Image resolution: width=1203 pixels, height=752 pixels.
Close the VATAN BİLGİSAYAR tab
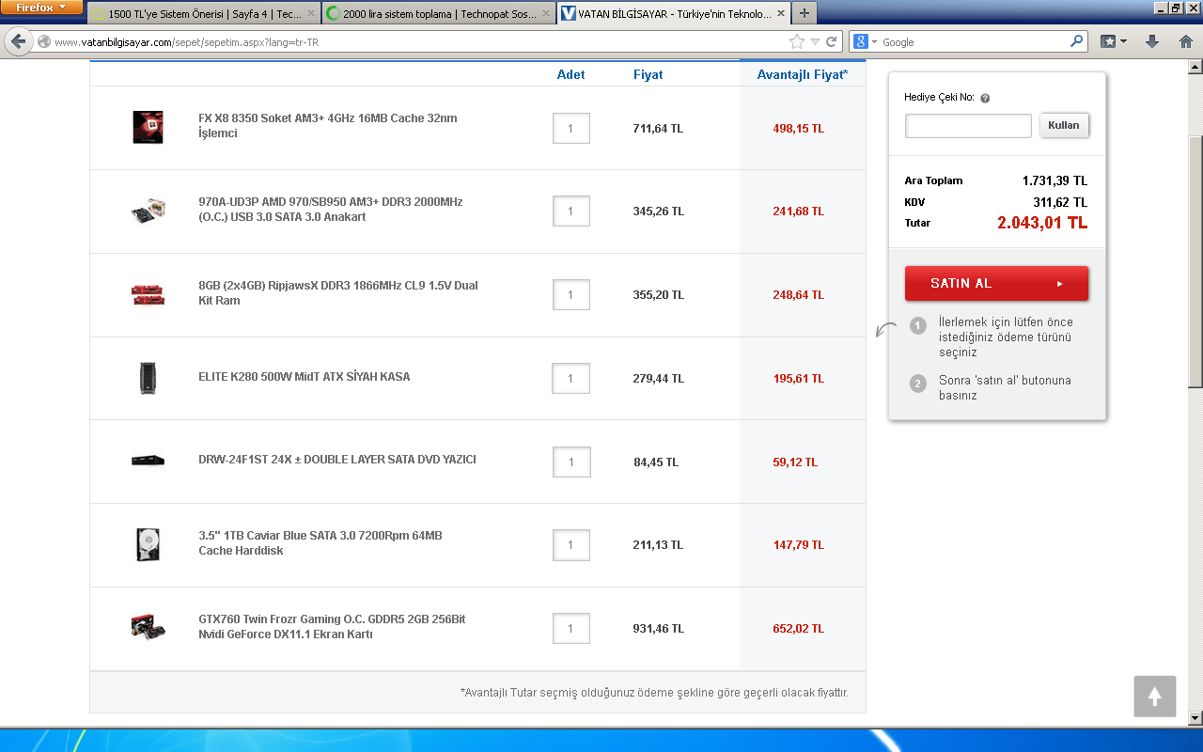point(780,14)
